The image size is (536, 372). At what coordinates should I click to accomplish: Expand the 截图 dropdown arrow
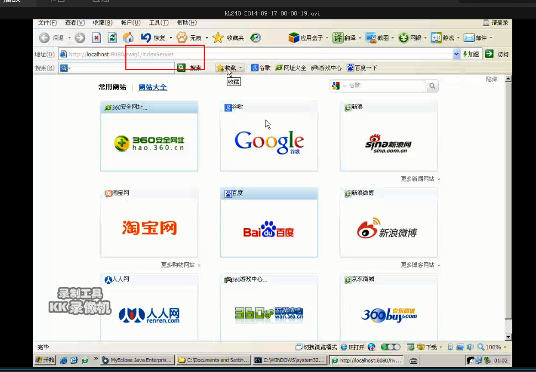point(393,38)
